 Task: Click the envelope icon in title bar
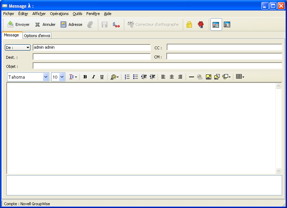click(x=5, y=6)
